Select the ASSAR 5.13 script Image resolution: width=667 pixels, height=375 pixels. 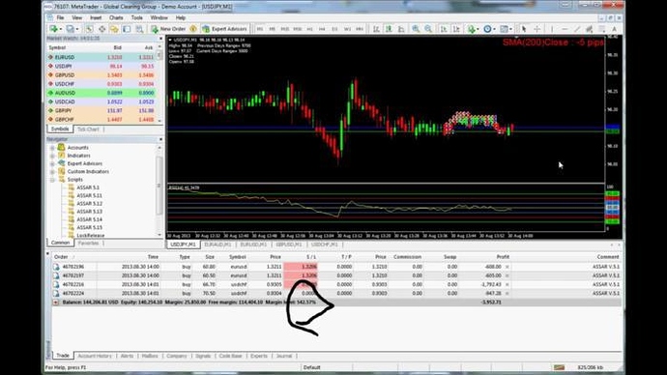coord(89,212)
